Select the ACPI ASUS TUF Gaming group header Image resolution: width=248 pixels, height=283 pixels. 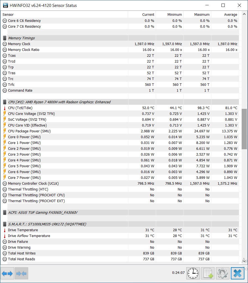click(43, 213)
